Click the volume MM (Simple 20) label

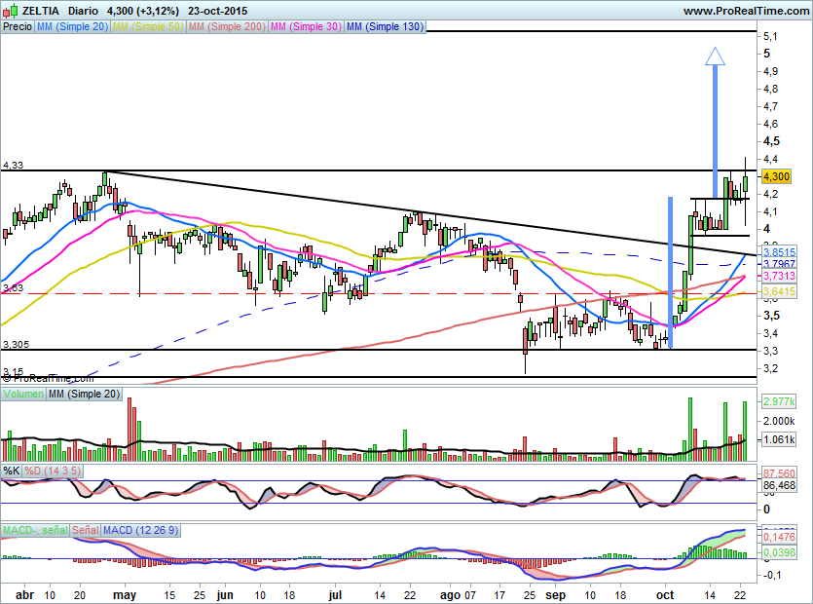click(x=84, y=394)
